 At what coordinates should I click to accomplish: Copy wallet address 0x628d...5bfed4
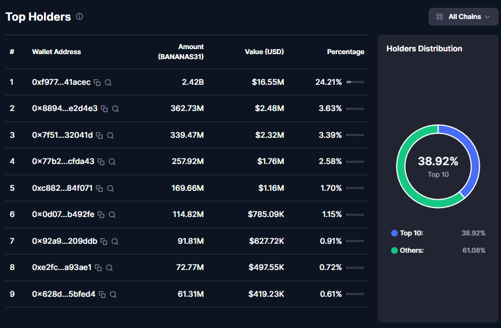(102, 295)
